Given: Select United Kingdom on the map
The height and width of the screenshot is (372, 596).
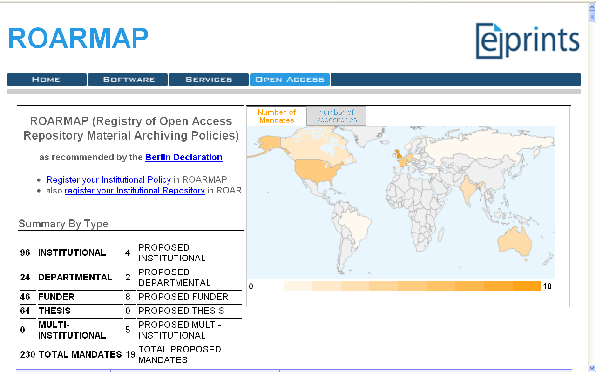Looking at the screenshot, I should coord(400,153).
